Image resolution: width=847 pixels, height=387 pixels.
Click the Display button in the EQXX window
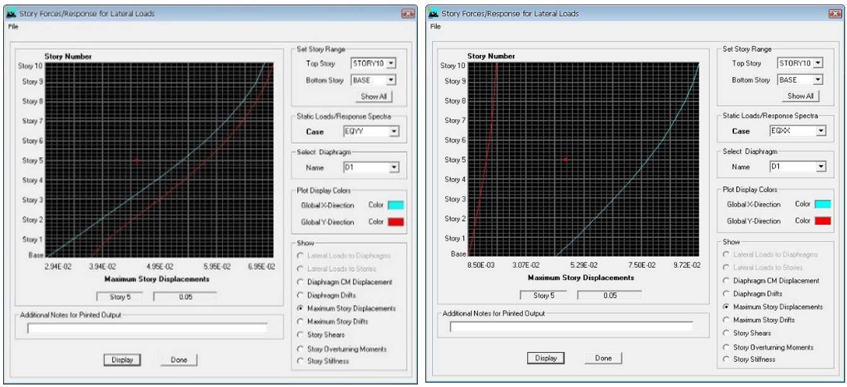pyautogui.click(x=546, y=358)
